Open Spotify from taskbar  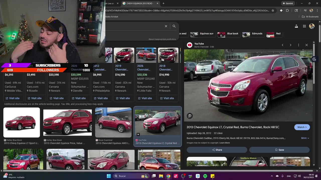pyautogui.click(x=205, y=176)
